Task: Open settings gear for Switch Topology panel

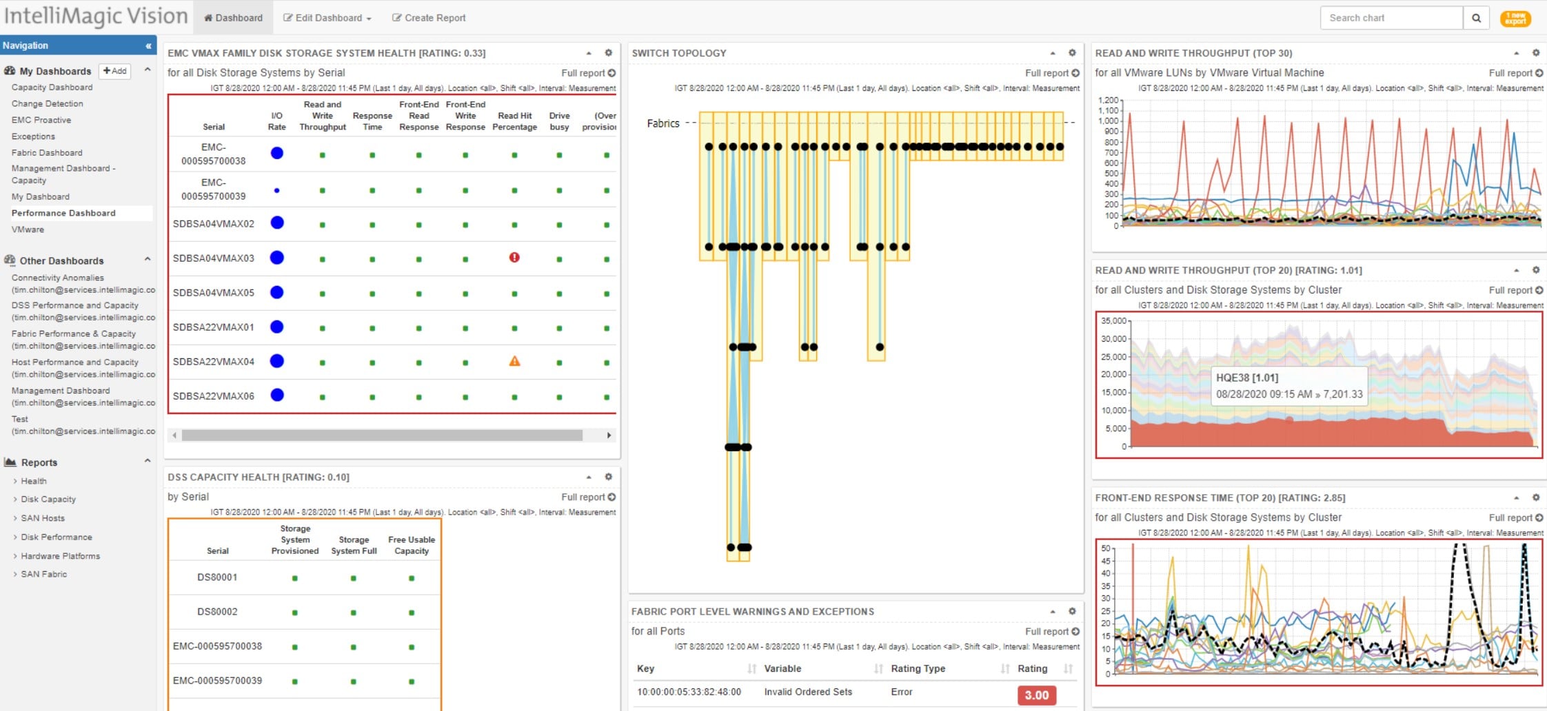Action: [x=1072, y=53]
